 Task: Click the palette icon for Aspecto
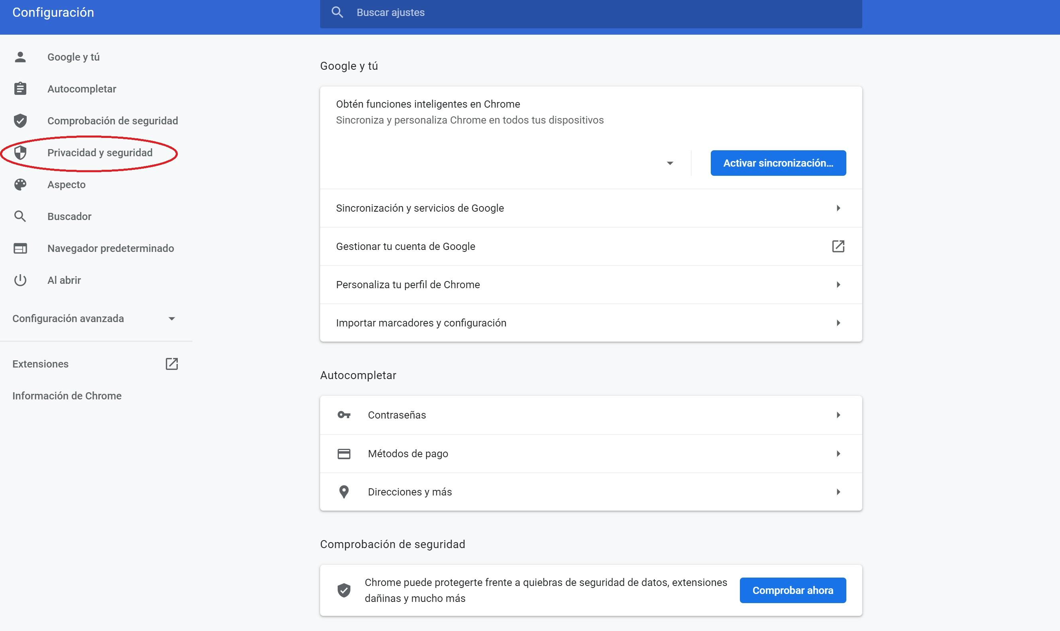(x=20, y=185)
